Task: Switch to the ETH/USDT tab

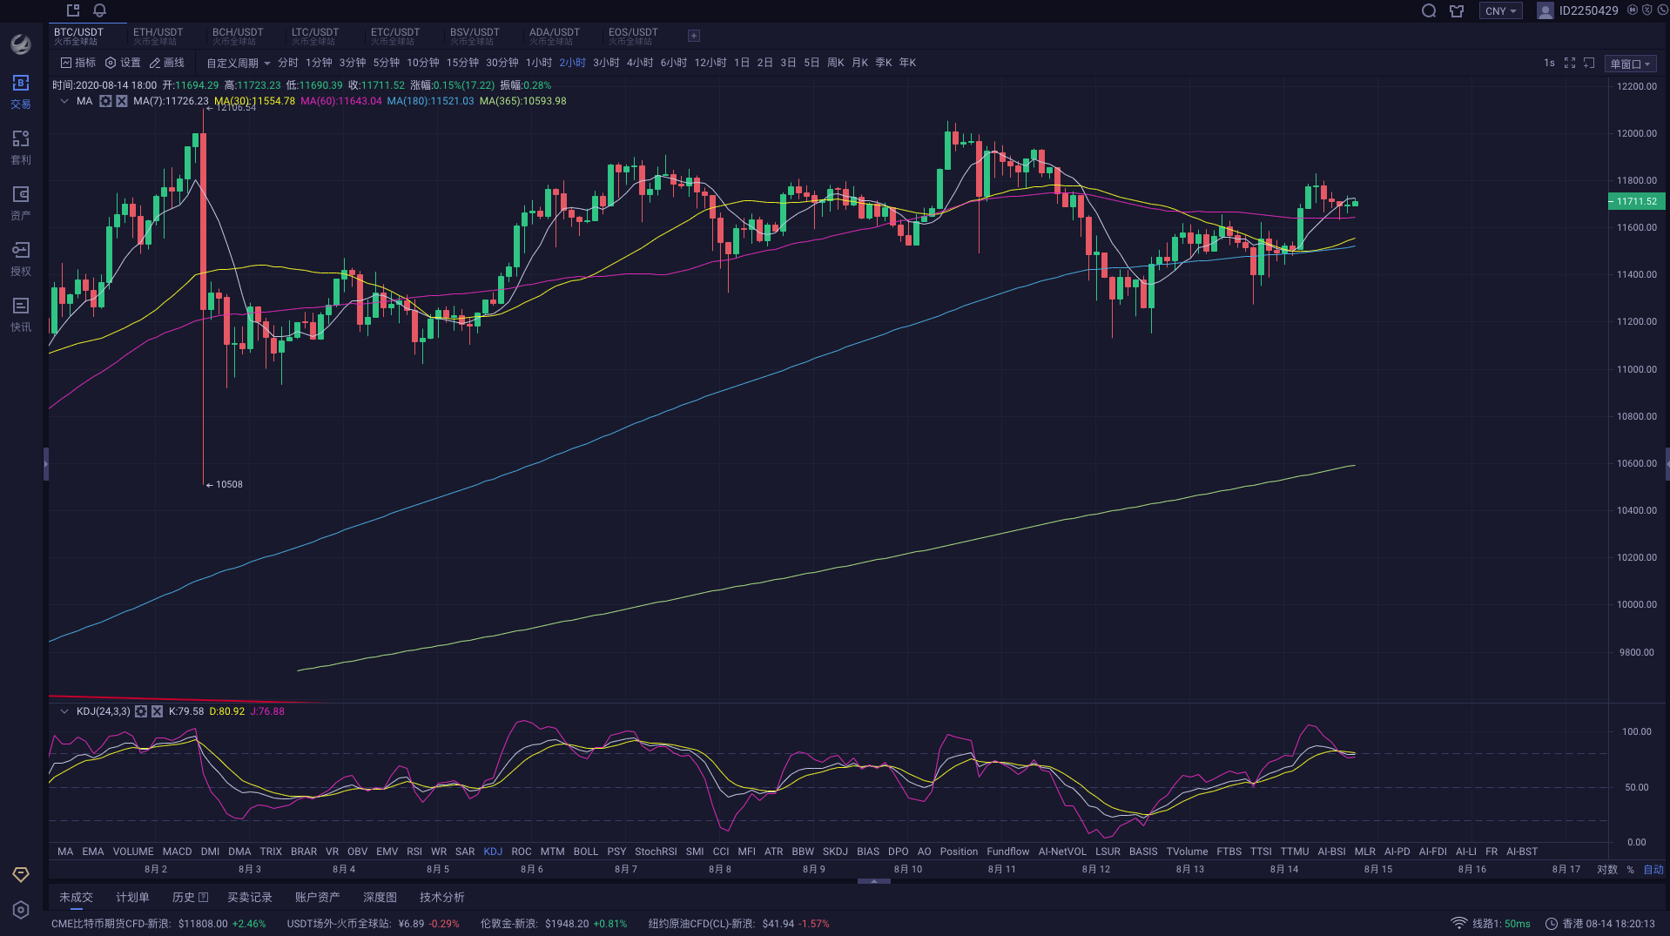Action: (158, 35)
